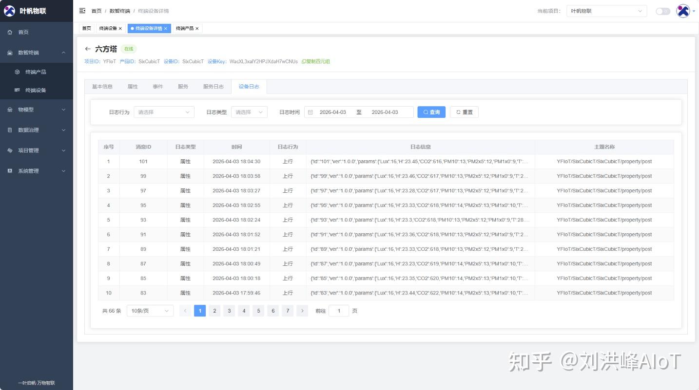Click 数智终端 in the breadcrumb
Screen dimensions: 699x390
point(119,11)
